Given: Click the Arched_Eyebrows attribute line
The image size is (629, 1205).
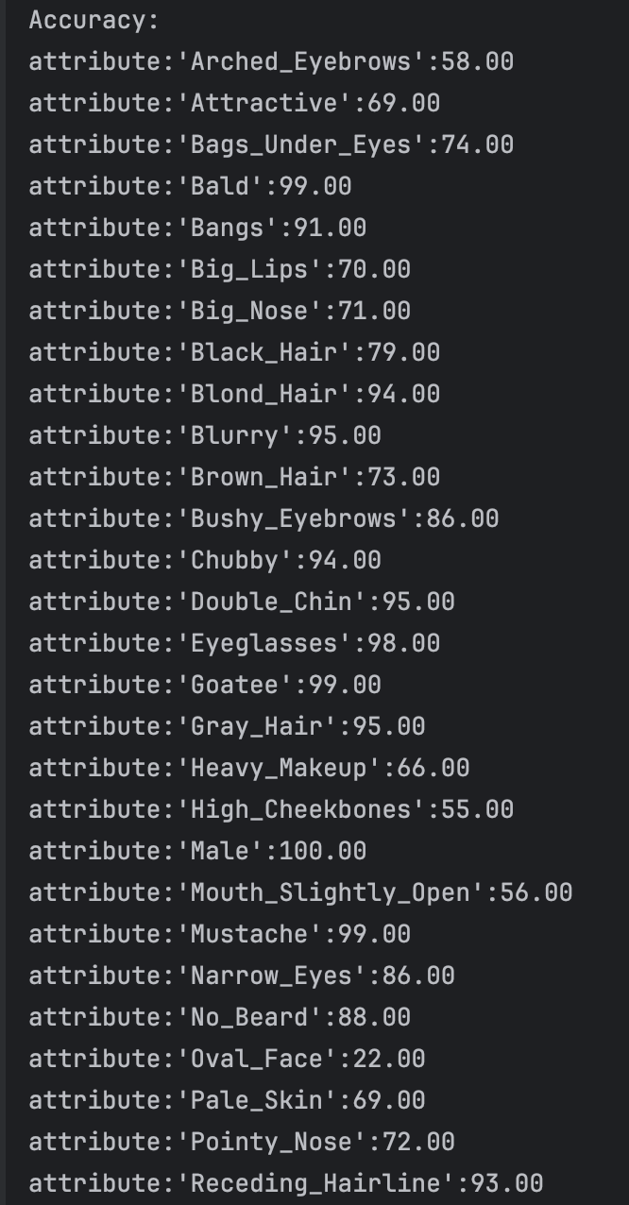Looking at the screenshot, I should click(271, 61).
